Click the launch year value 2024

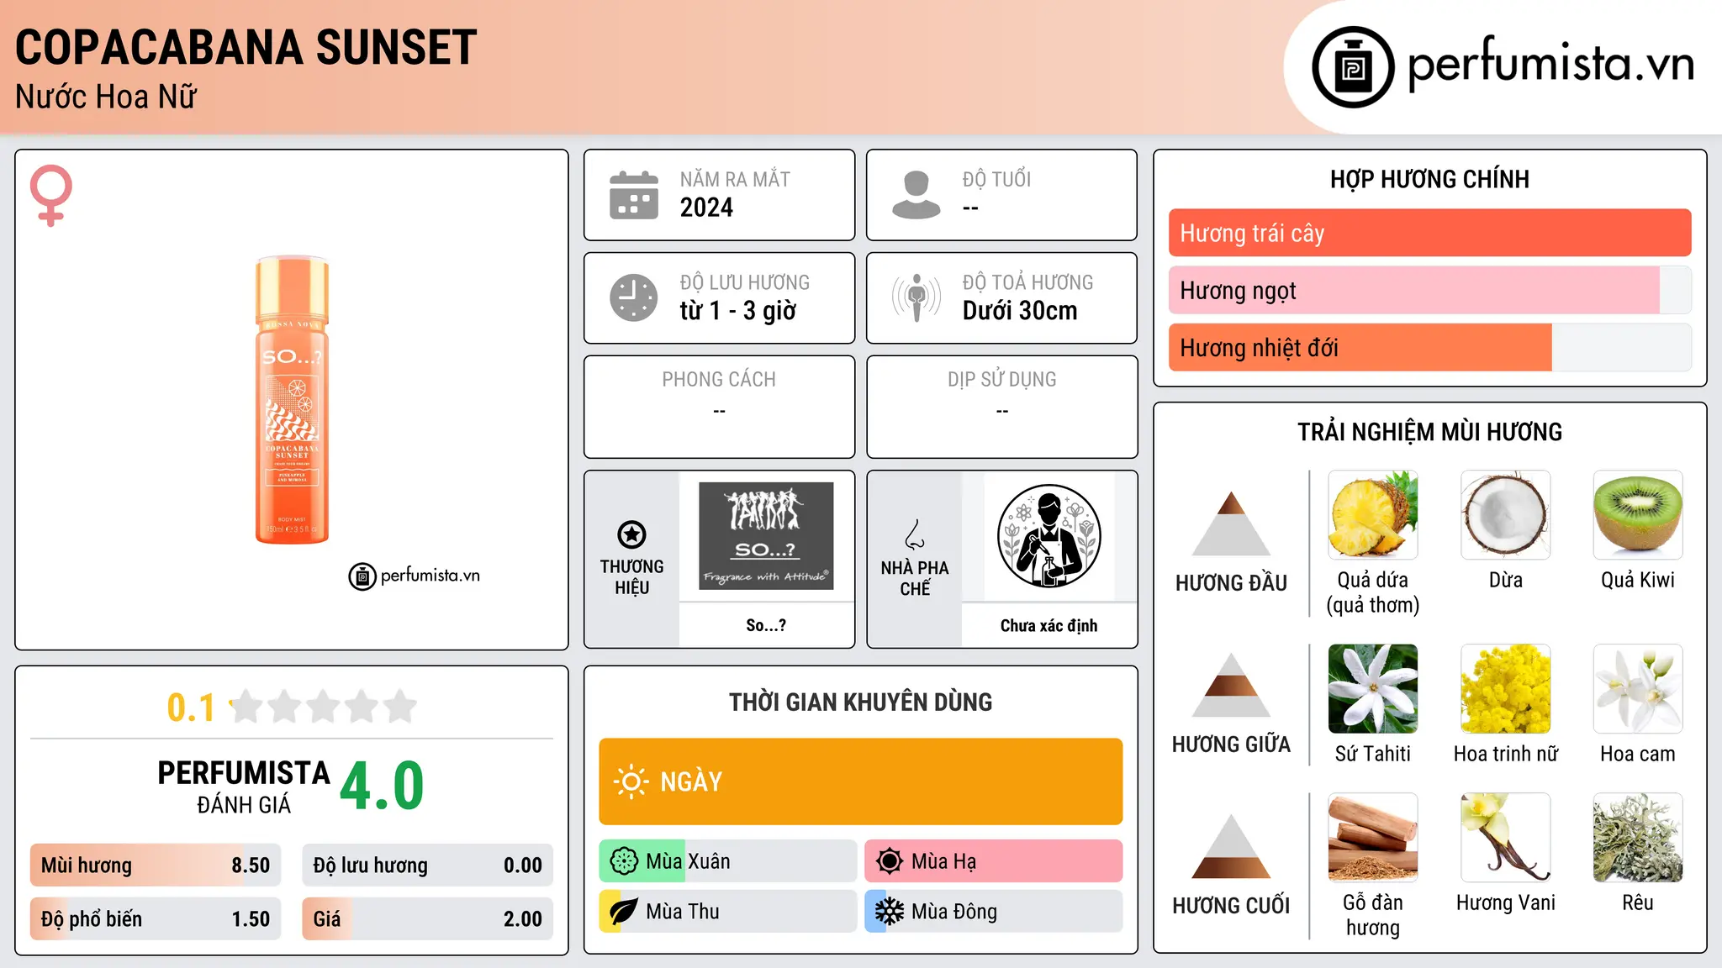[x=706, y=208]
